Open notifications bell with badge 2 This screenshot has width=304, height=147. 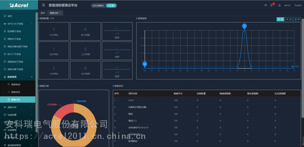(x=271, y=5)
